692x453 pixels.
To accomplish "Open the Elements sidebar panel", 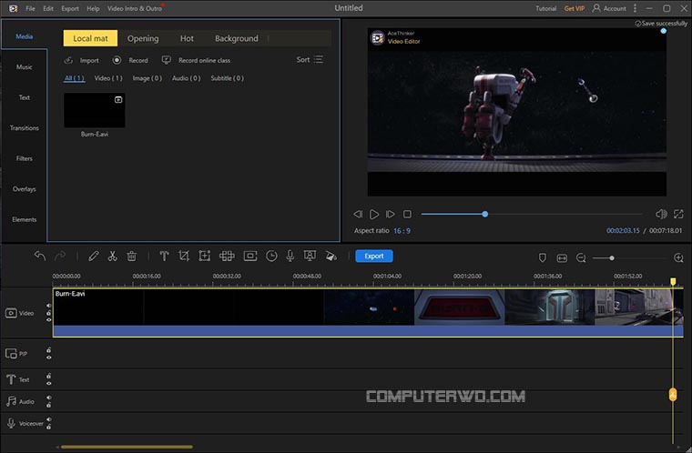I will [x=25, y=219].
